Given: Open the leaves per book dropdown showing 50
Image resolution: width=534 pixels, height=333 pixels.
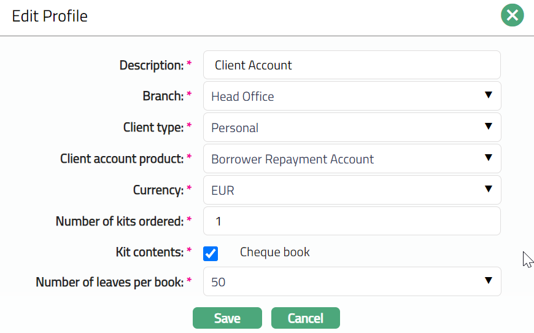Looking at the screenshot, I should pos(352,281).
